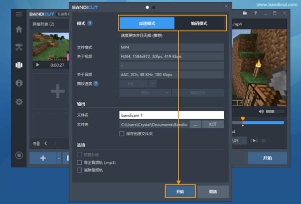Enable 导出音频轨 (.mp3) checkbox
This screenshot has width=301, height=204.
pos(79,162)
